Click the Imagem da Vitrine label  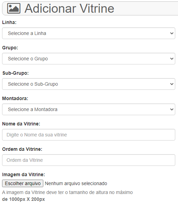(x=24, y=174)
